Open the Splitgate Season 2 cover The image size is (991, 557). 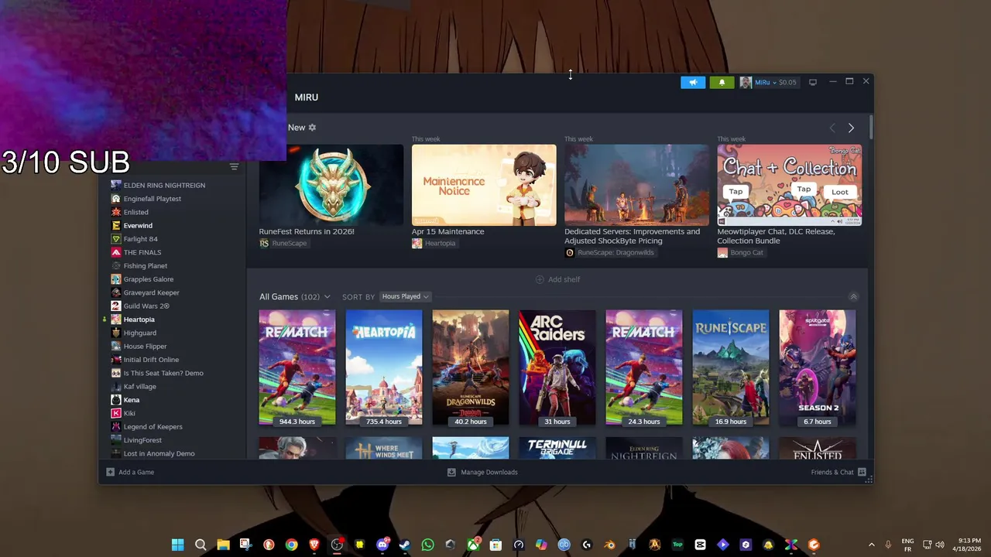818,367
